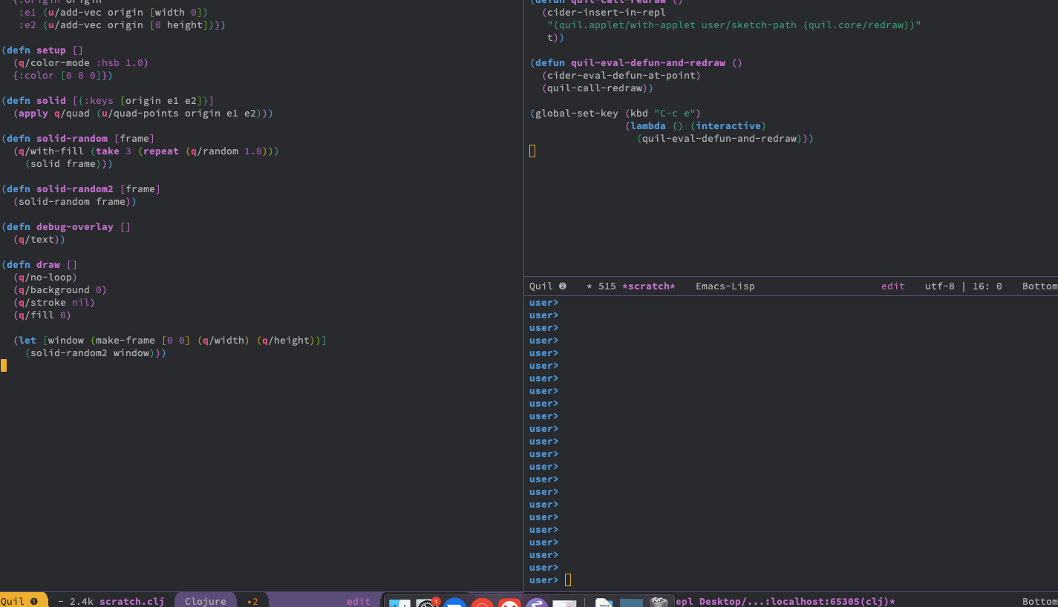Open Finder from the Dock
Screen dimensions: 1058x607
pos(399,604)
